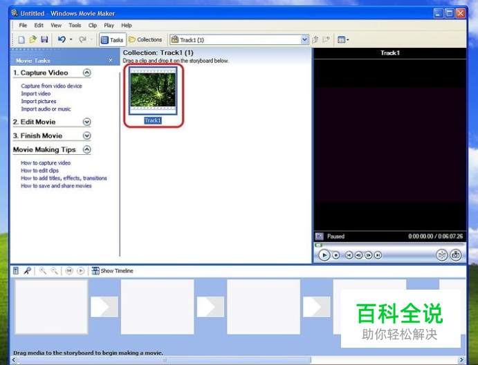
Task: Open the Help menu
Action: tap(127, 26)
